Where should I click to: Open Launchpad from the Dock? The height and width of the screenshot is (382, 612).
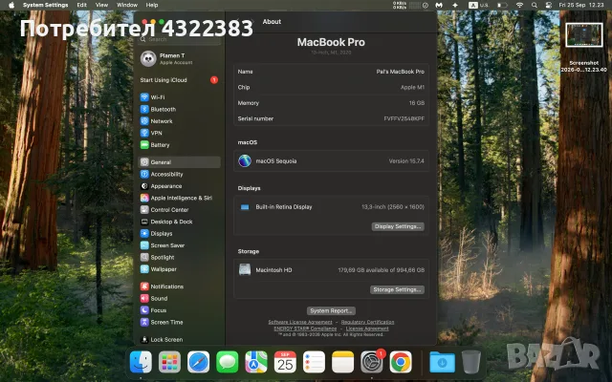click(x=169, y=362)
